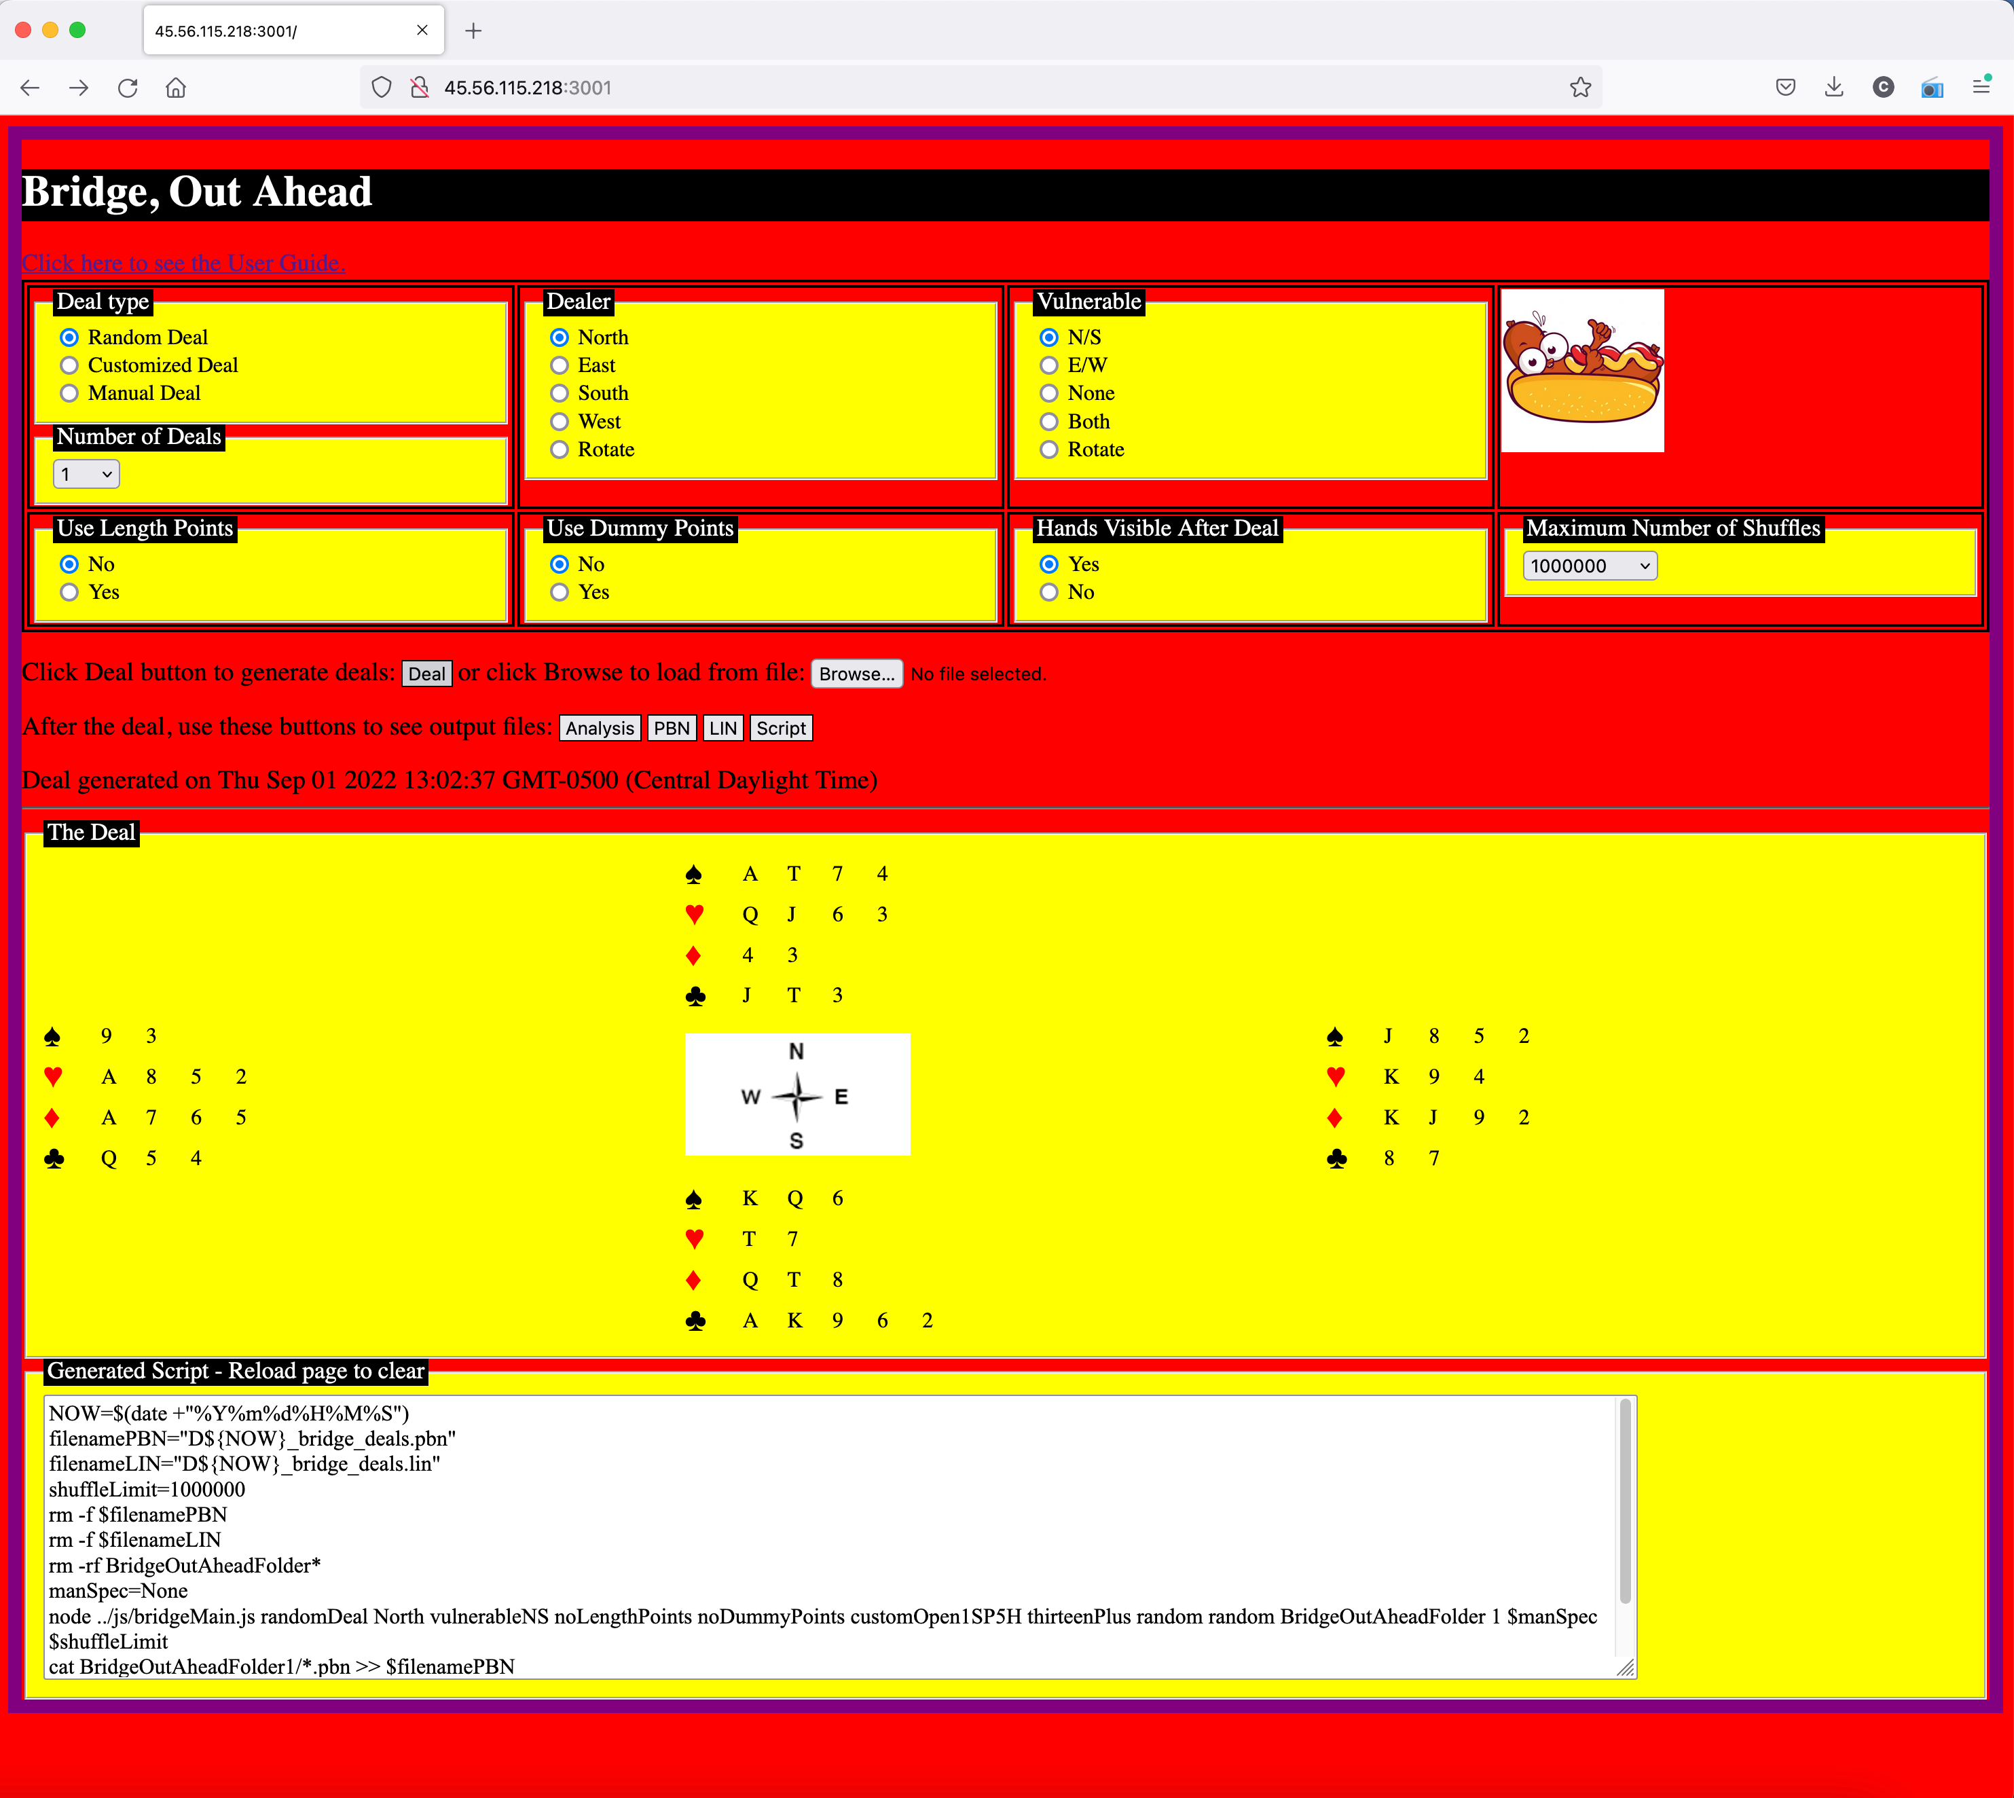
Task: Set dealer to South
Action: 559,393
